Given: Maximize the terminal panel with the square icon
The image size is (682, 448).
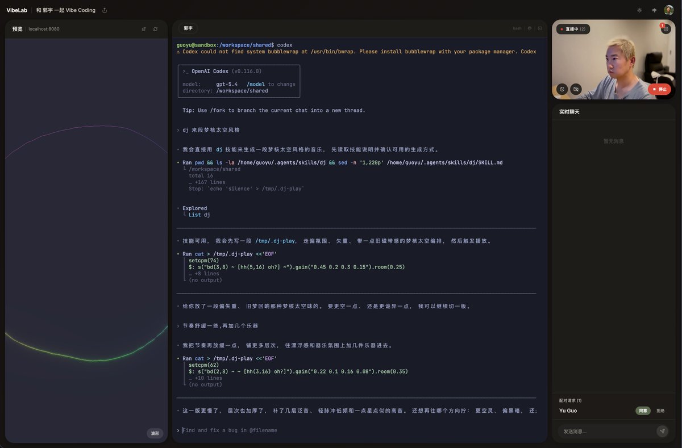Looking at the screenshot, I should (540, 28).
